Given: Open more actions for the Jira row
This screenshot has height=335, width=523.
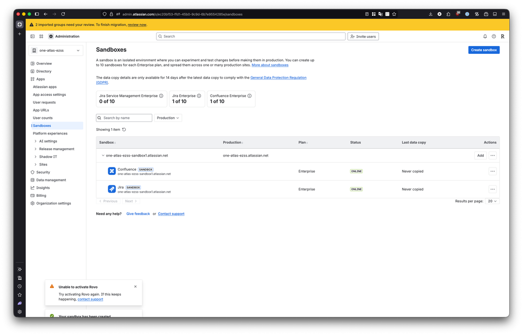Looking at the screenshot, I should tap(492, 189).
